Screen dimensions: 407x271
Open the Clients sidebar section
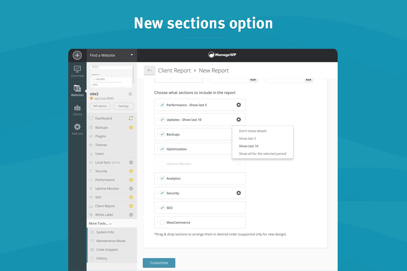tap(77, 110)
